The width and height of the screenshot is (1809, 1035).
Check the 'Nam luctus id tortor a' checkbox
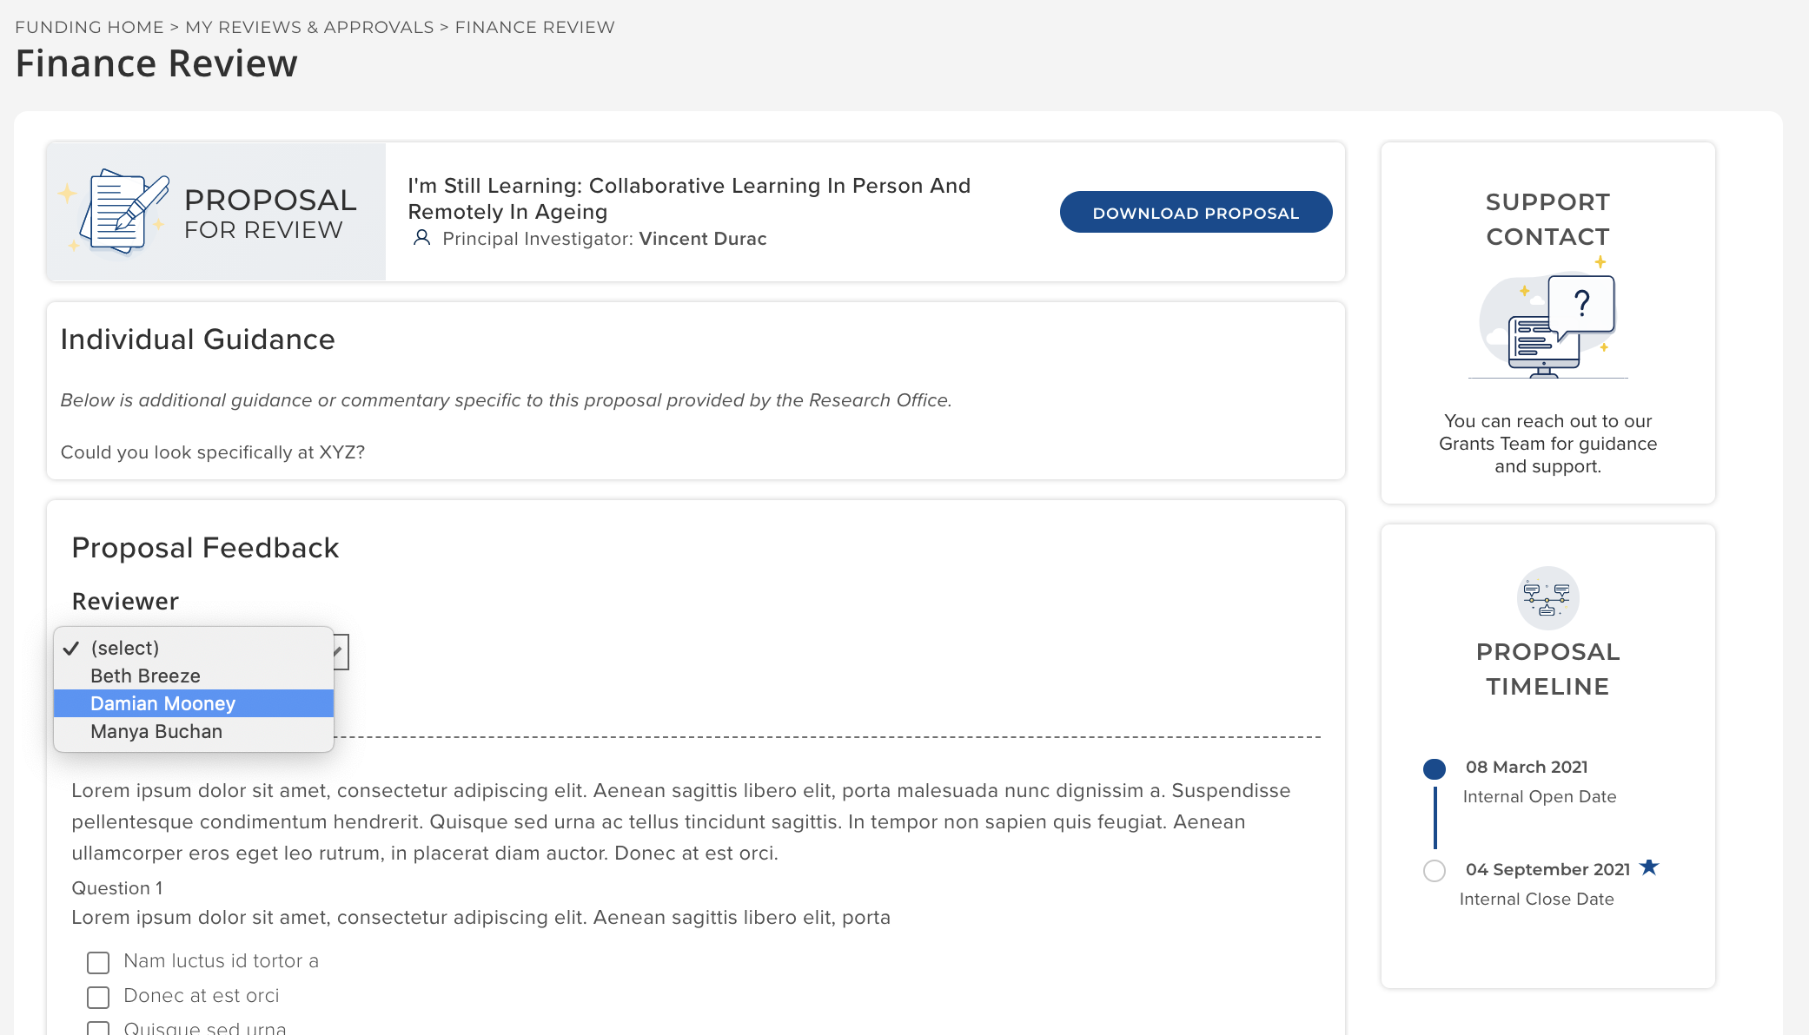98,962
